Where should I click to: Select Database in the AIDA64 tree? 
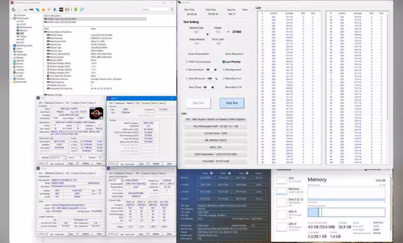(x=21, y=79)
